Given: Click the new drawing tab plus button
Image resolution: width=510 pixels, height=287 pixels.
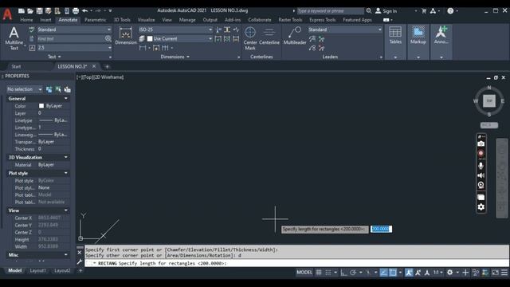Looking at the screenshot, I should pos(107,66).
